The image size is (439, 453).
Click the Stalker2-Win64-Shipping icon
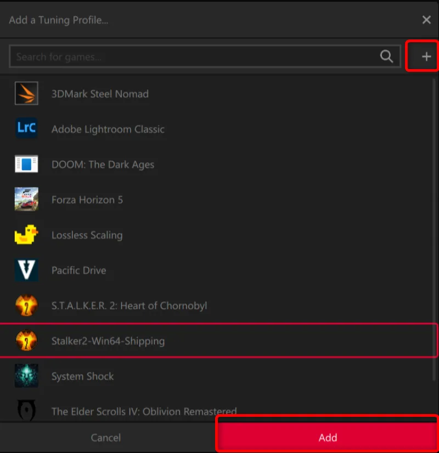click(x=26, y=341)
